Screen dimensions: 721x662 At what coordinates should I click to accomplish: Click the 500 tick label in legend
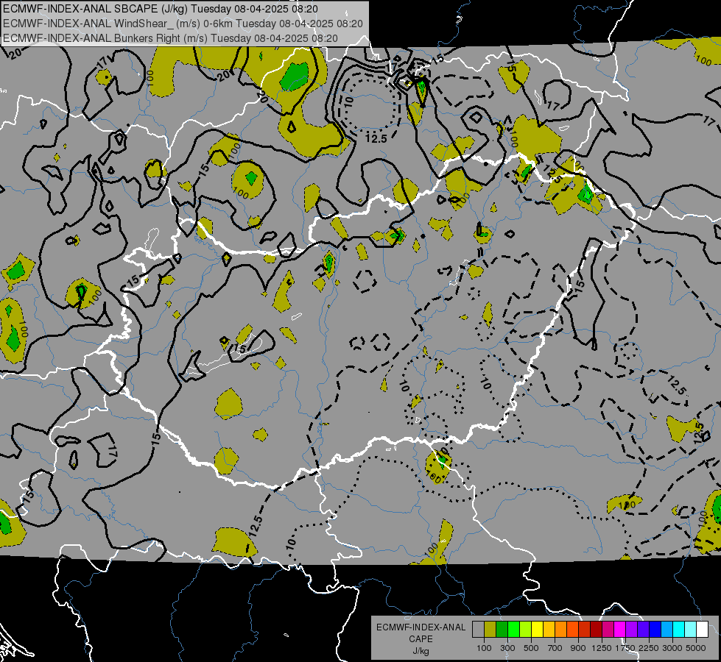pyautogui.click(x=531, y=648)
